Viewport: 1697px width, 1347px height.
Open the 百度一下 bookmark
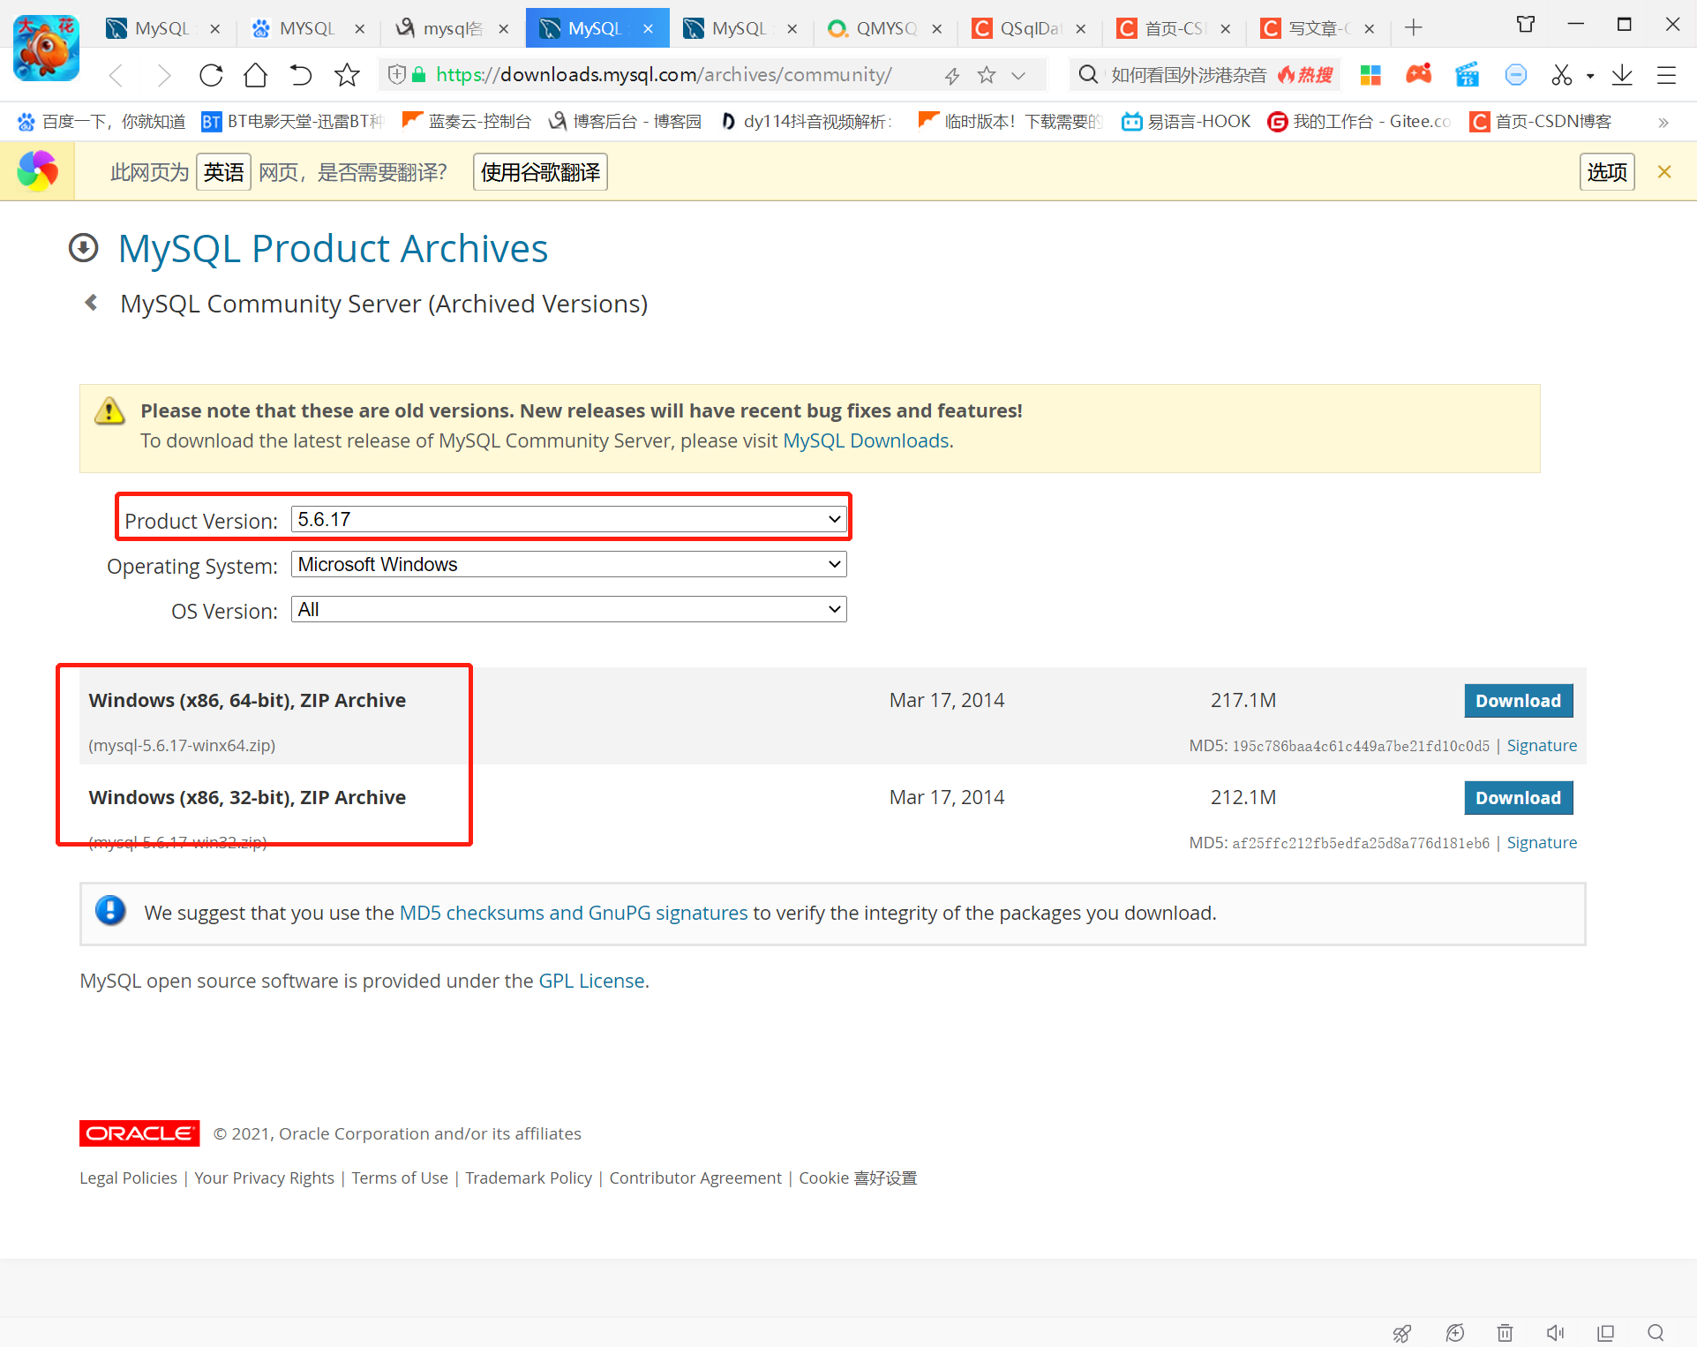(x=101, y=121)
